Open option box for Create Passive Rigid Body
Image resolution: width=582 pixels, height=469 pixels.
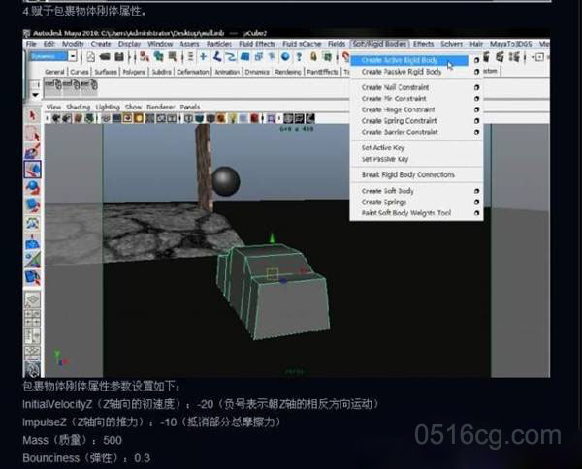click(476, 72)
